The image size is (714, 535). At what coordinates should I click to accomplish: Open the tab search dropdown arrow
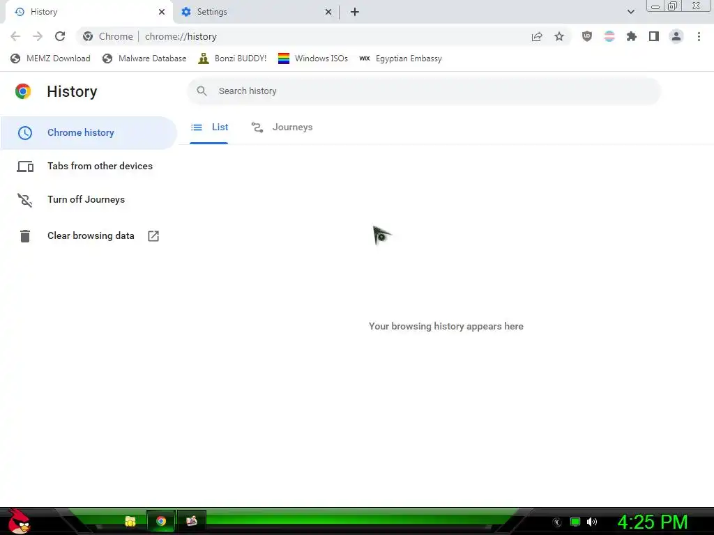(630, 12)
